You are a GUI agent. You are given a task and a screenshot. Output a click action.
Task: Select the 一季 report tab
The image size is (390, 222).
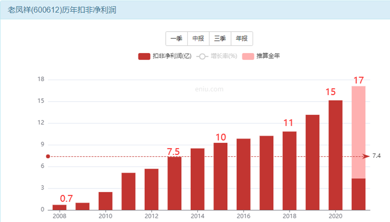[176, 38]
